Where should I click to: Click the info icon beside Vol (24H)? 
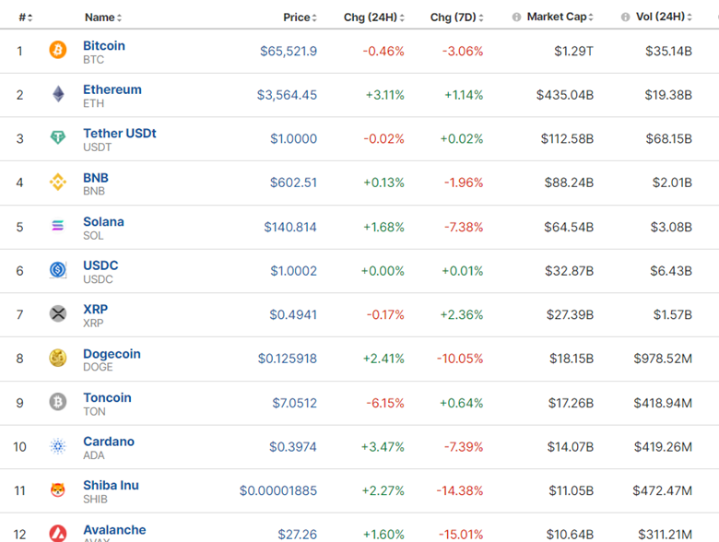click(625, 17)
